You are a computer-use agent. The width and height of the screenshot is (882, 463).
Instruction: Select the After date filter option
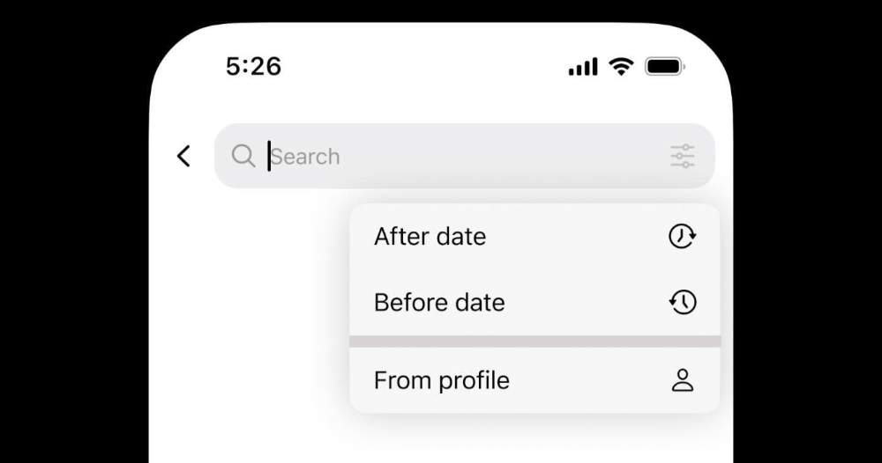(x=534, y=236)
